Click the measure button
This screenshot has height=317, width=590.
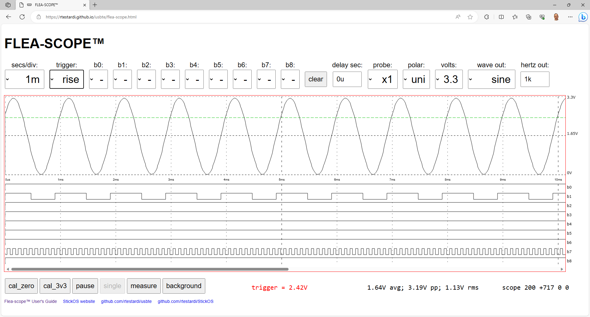144,286
